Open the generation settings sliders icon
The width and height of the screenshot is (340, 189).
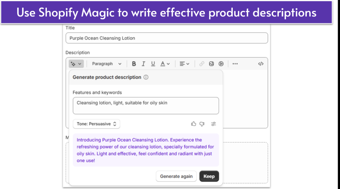213,124
